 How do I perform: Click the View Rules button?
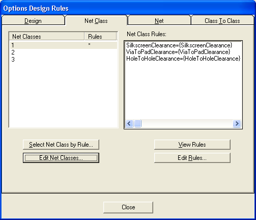click(x=192, y=145)
